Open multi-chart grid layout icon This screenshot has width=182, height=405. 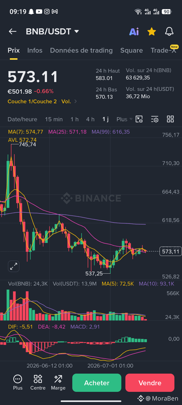[x=170, y=119]
